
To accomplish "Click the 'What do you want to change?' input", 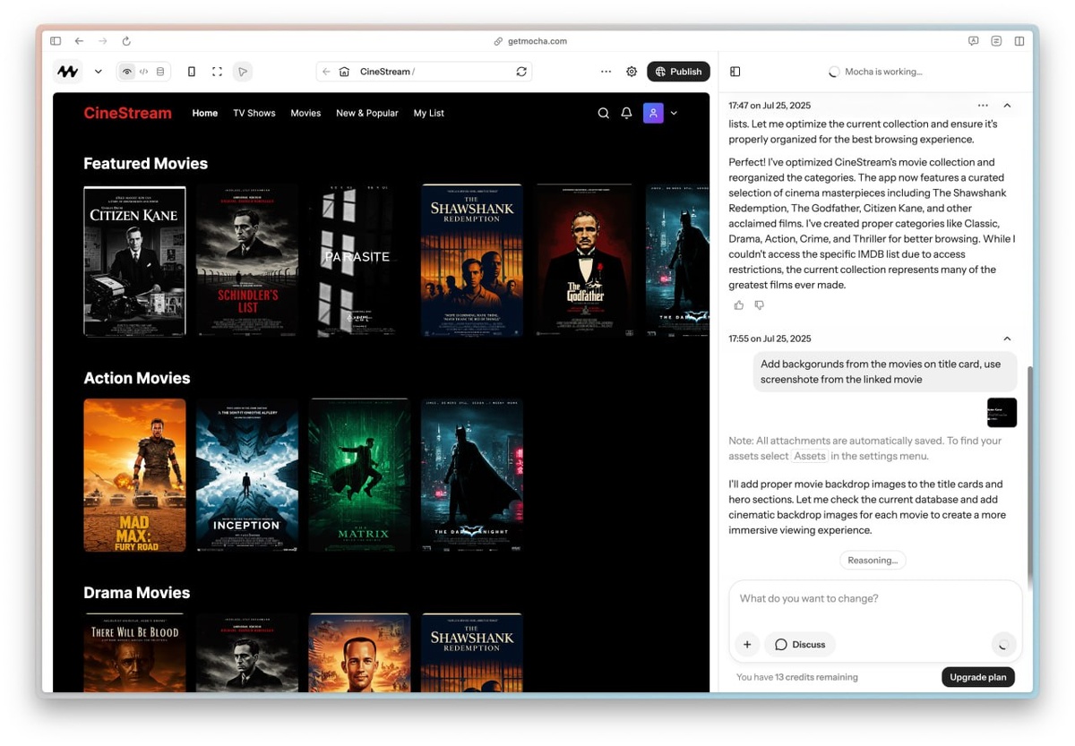I will 875,599.
